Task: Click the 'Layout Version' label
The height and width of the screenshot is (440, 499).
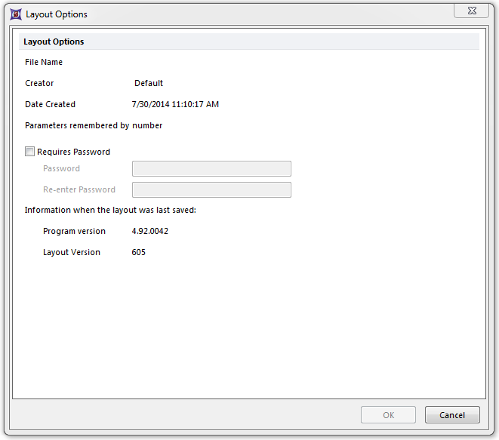Action: pyautogui.click(x=72, y=252)
